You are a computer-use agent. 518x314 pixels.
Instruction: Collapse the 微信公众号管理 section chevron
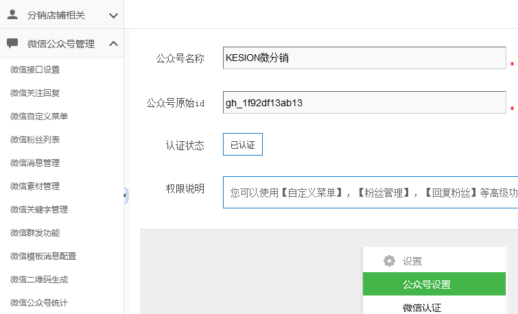tap(113, 43)
